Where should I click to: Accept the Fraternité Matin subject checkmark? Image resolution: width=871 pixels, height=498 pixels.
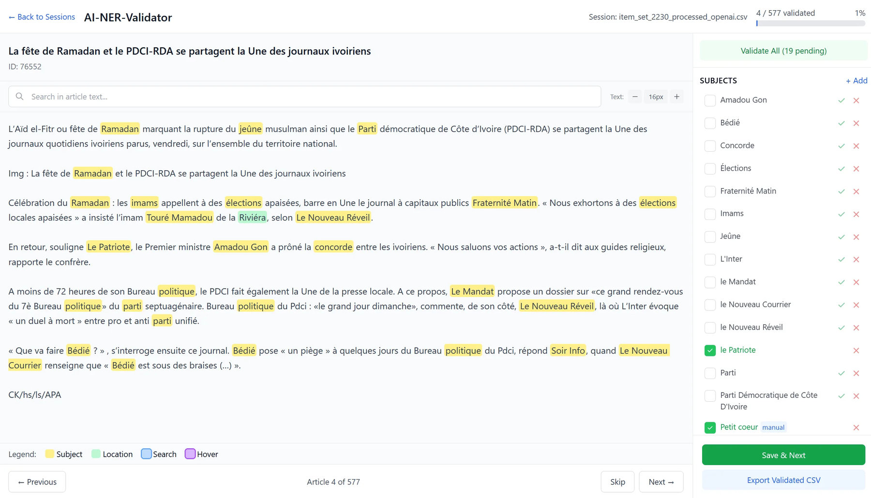click(841, 191)
